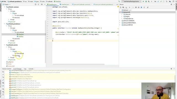177x99 pixels.
Task: Open Maven settings wrench icon
Action: tap(147, 7)
